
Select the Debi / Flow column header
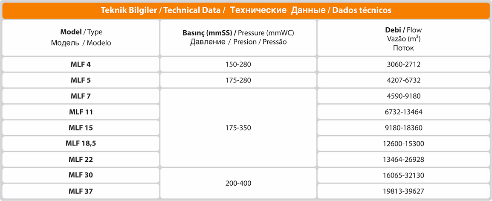point(403,38)
